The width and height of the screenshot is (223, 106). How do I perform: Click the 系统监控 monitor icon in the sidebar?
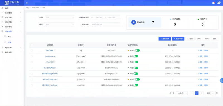(x=3, y=17)
